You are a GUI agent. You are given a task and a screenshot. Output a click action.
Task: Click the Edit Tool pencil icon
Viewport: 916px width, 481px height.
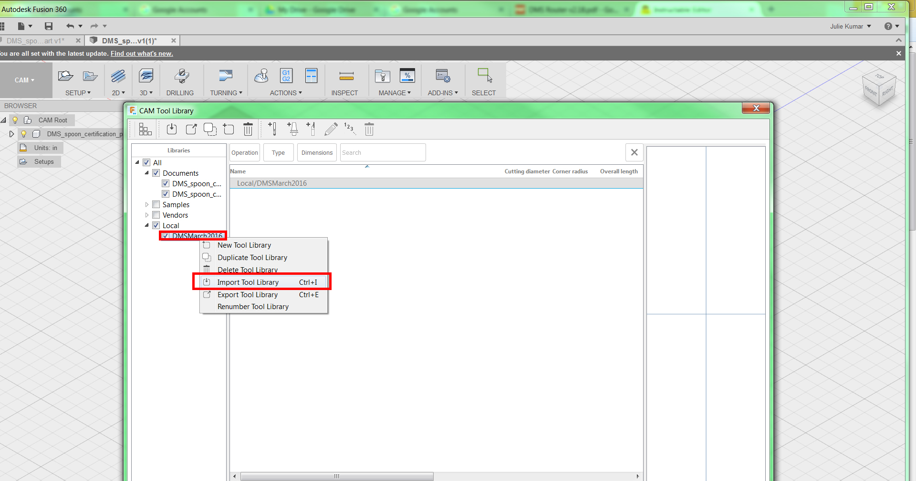point(331,129)
